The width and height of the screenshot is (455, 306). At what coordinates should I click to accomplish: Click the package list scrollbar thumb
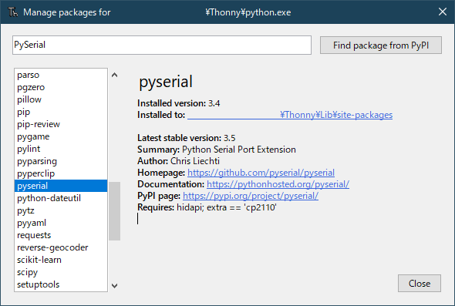(115, 211)
